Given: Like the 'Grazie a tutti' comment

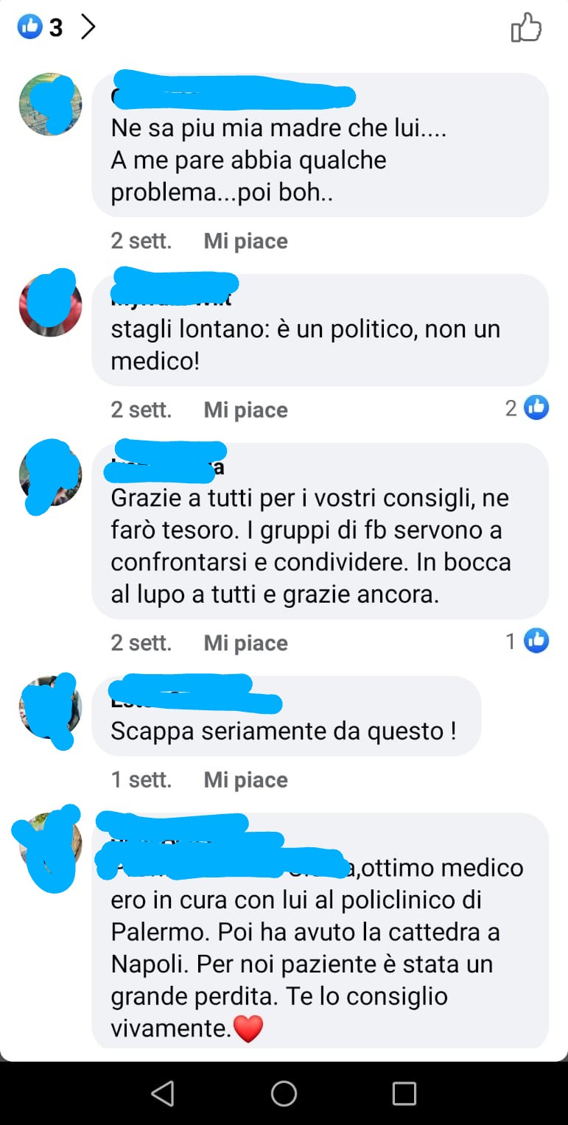Looking at the screenshot, I should pos(245,643).
